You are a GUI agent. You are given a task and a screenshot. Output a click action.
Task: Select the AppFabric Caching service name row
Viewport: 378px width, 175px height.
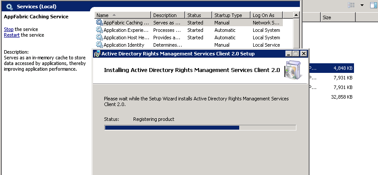pos(126,23)
